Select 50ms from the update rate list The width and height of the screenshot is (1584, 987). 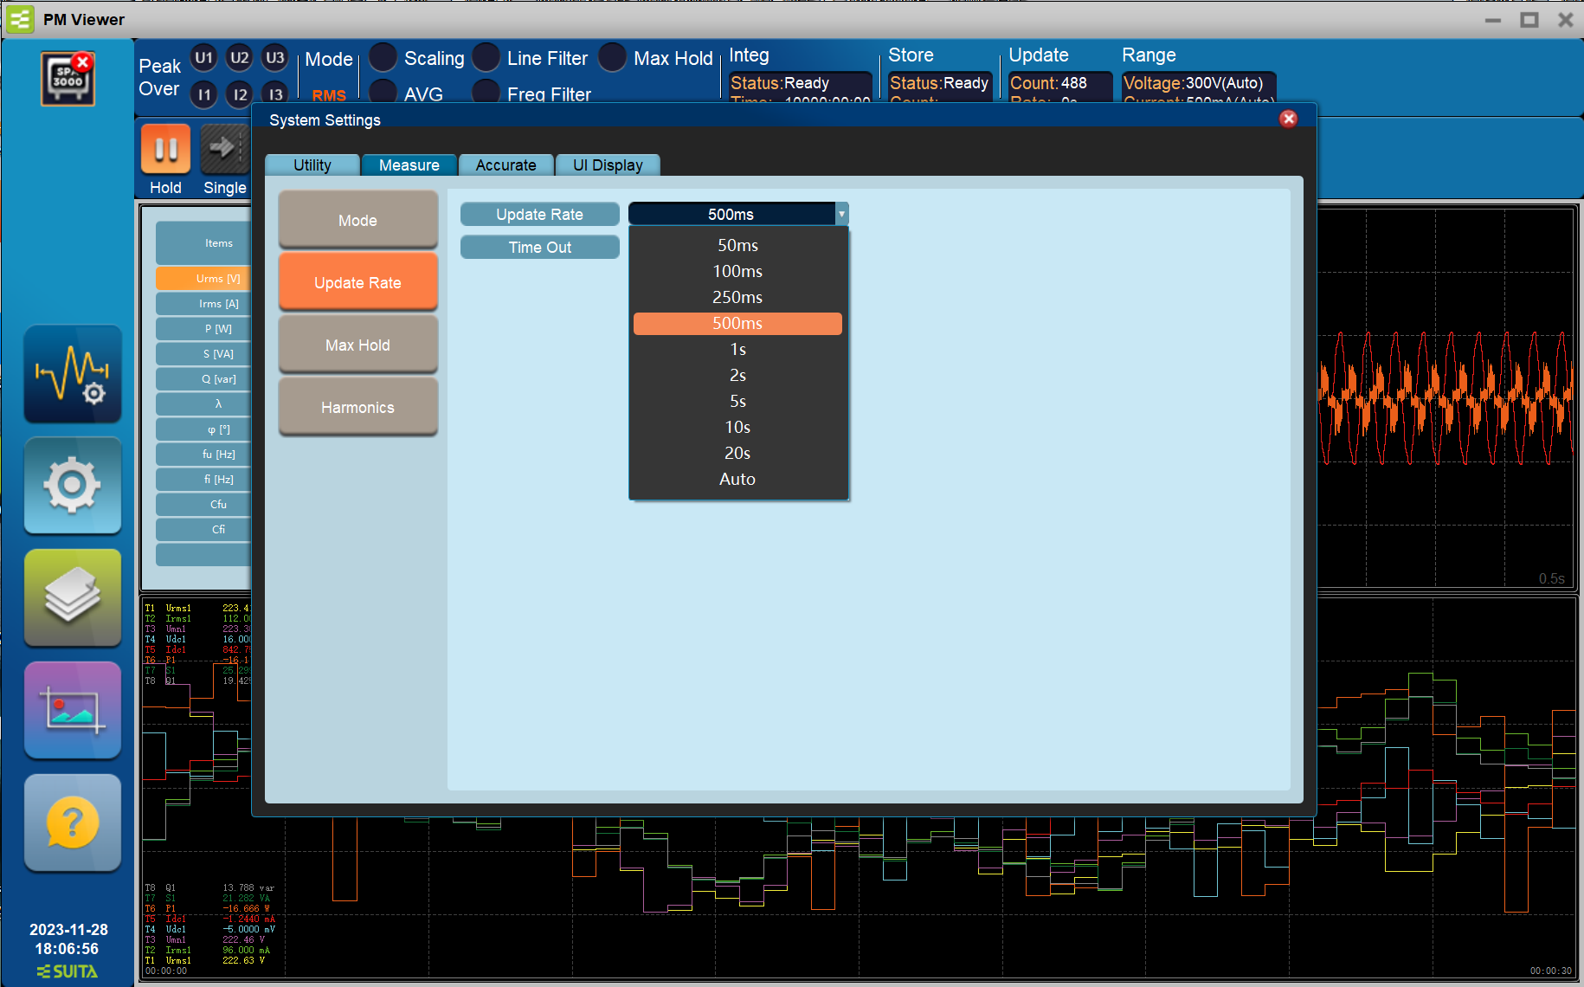(x=737, y=246)
